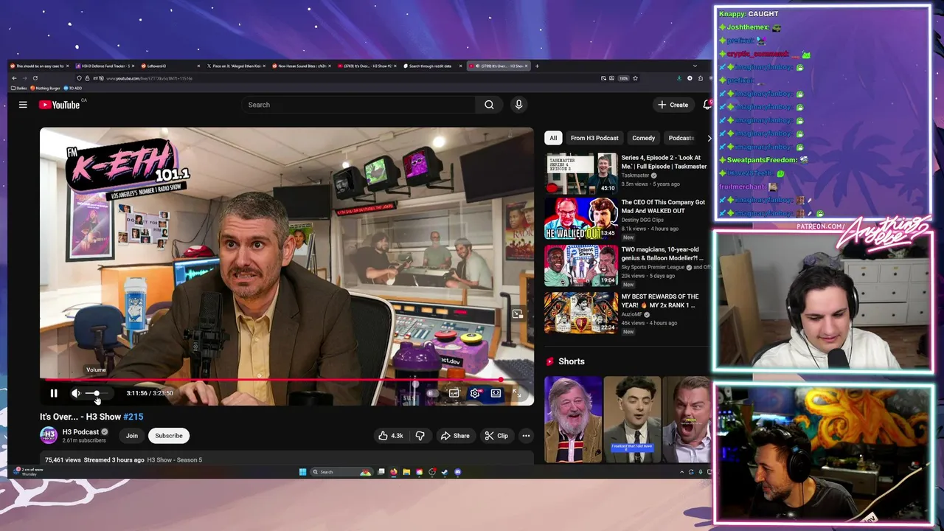Screen dimensions: 944x531
Task: Click the browser back arrow
Action: point(14,78)
